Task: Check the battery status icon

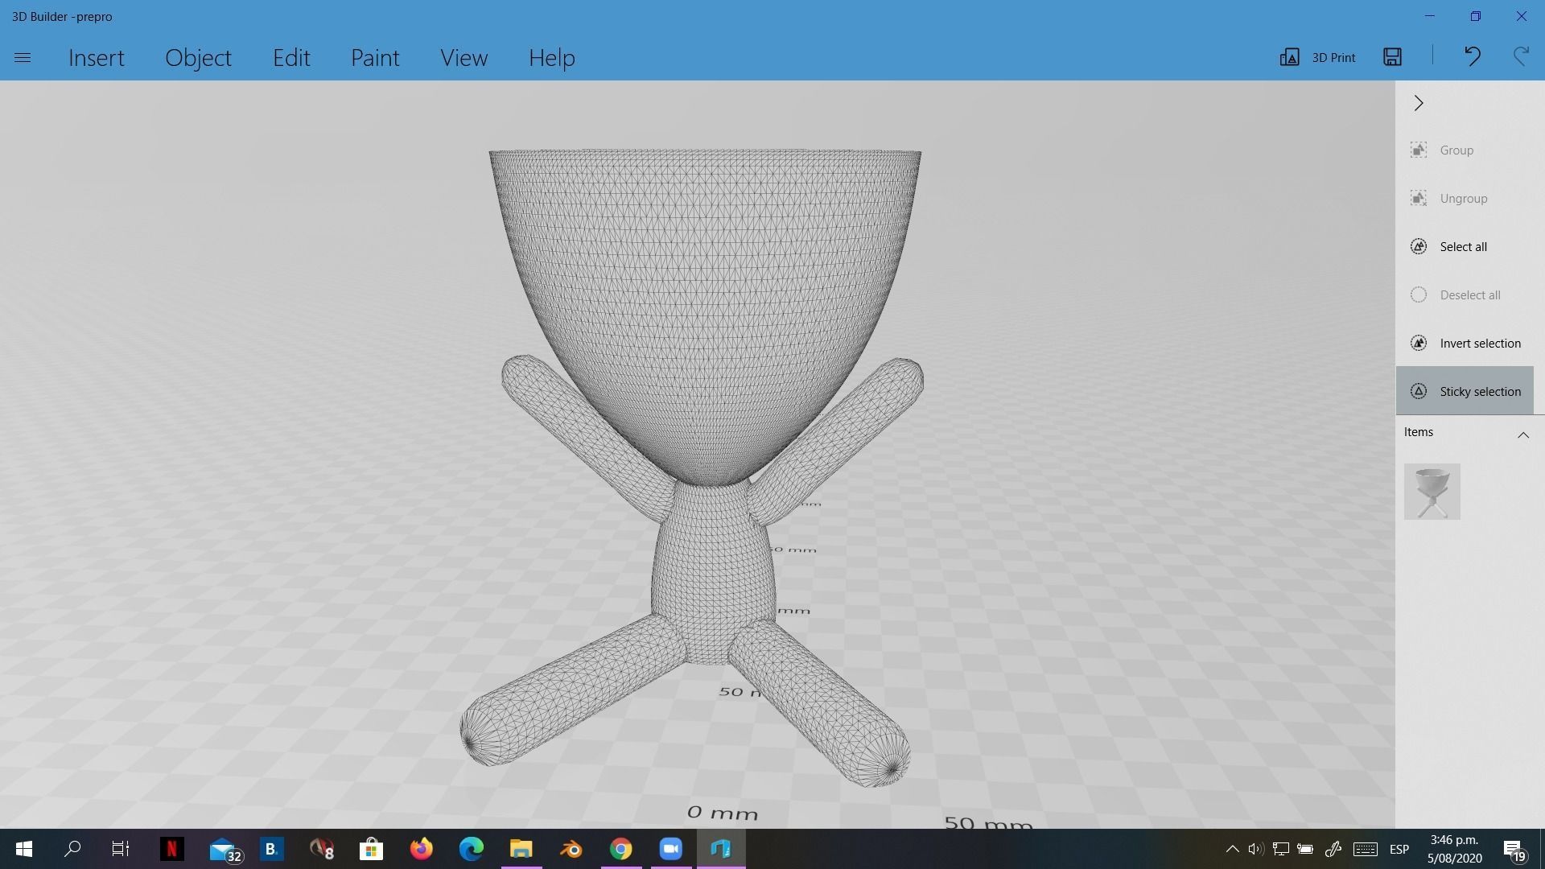Action: [x=1305, y=849]
